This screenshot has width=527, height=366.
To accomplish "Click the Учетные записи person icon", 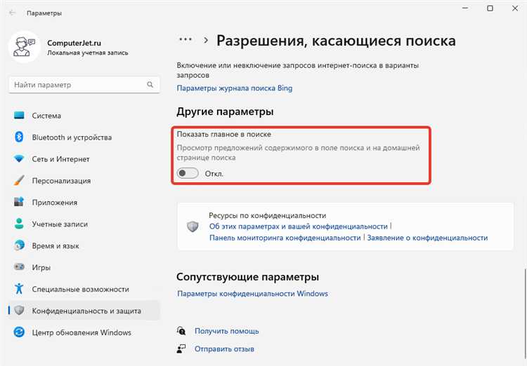I will [x=19, y=224].
